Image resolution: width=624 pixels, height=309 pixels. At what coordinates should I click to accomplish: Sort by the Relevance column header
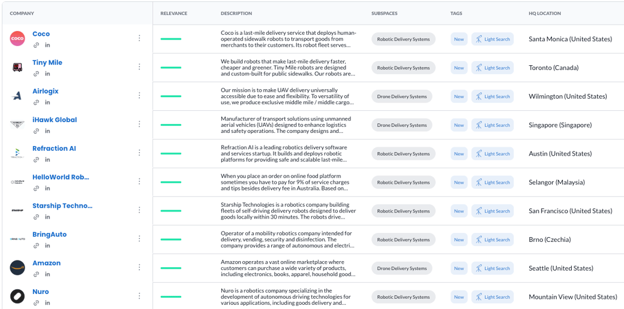point(174,13)
